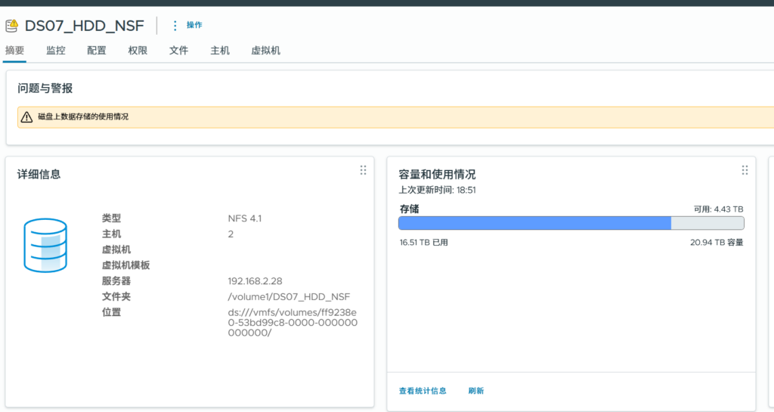Image resolution: width=774 pixels, height=412 pixels.
Task: Click the blue storage usage bar
Action: tap(534, 223)
